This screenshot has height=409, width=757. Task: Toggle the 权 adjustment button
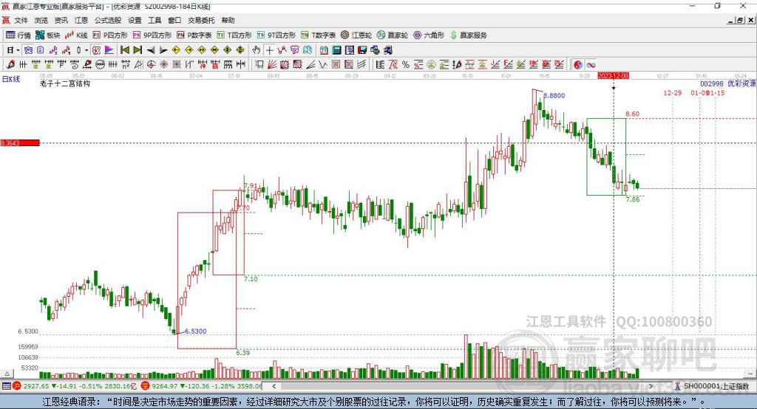coord(97,50)
